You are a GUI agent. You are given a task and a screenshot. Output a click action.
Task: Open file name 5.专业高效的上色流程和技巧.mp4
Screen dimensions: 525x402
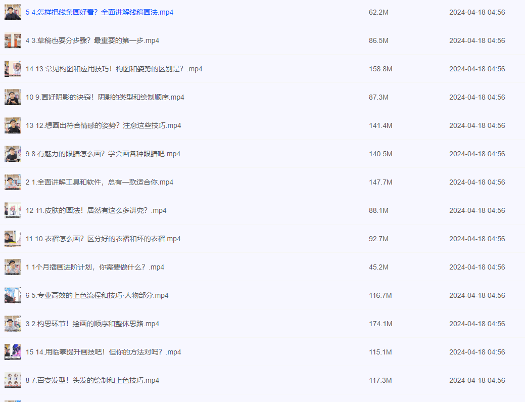coord(97,295)
